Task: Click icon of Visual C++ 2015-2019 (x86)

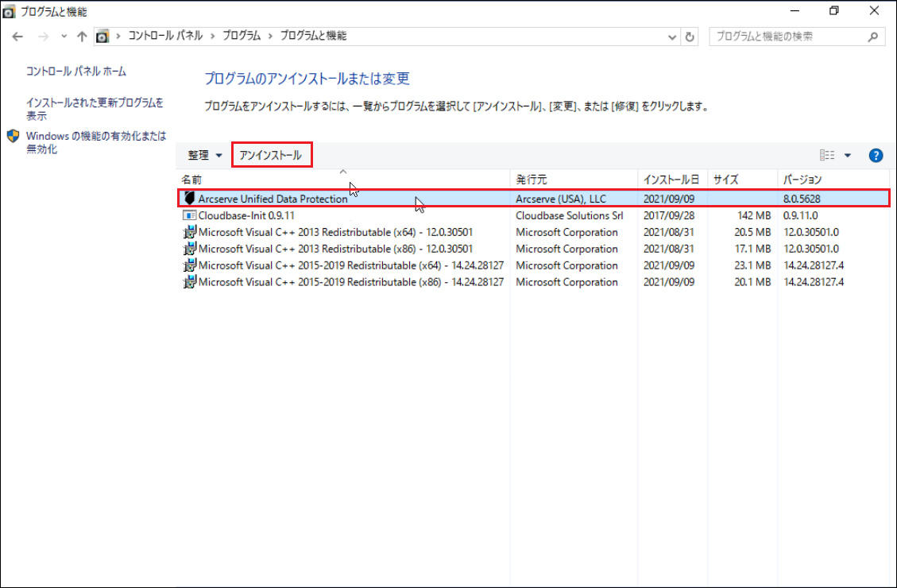Action: [189, 282]
